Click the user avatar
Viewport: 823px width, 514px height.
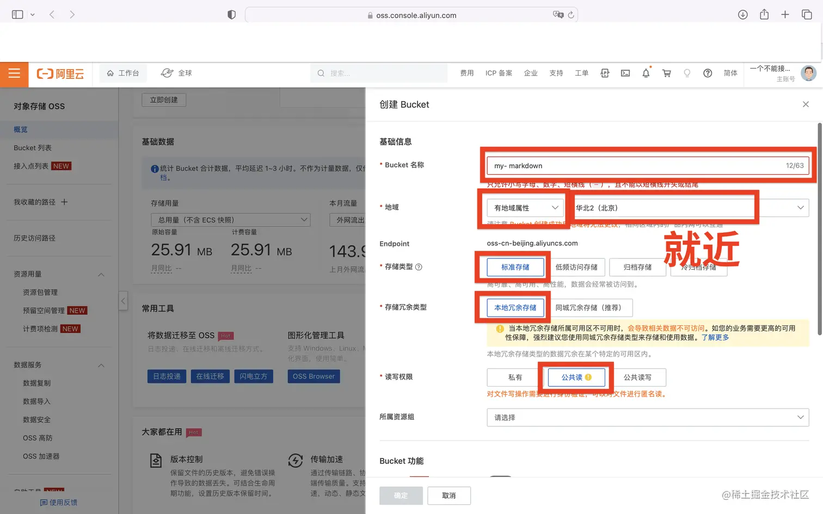click(x=809, y=73)
